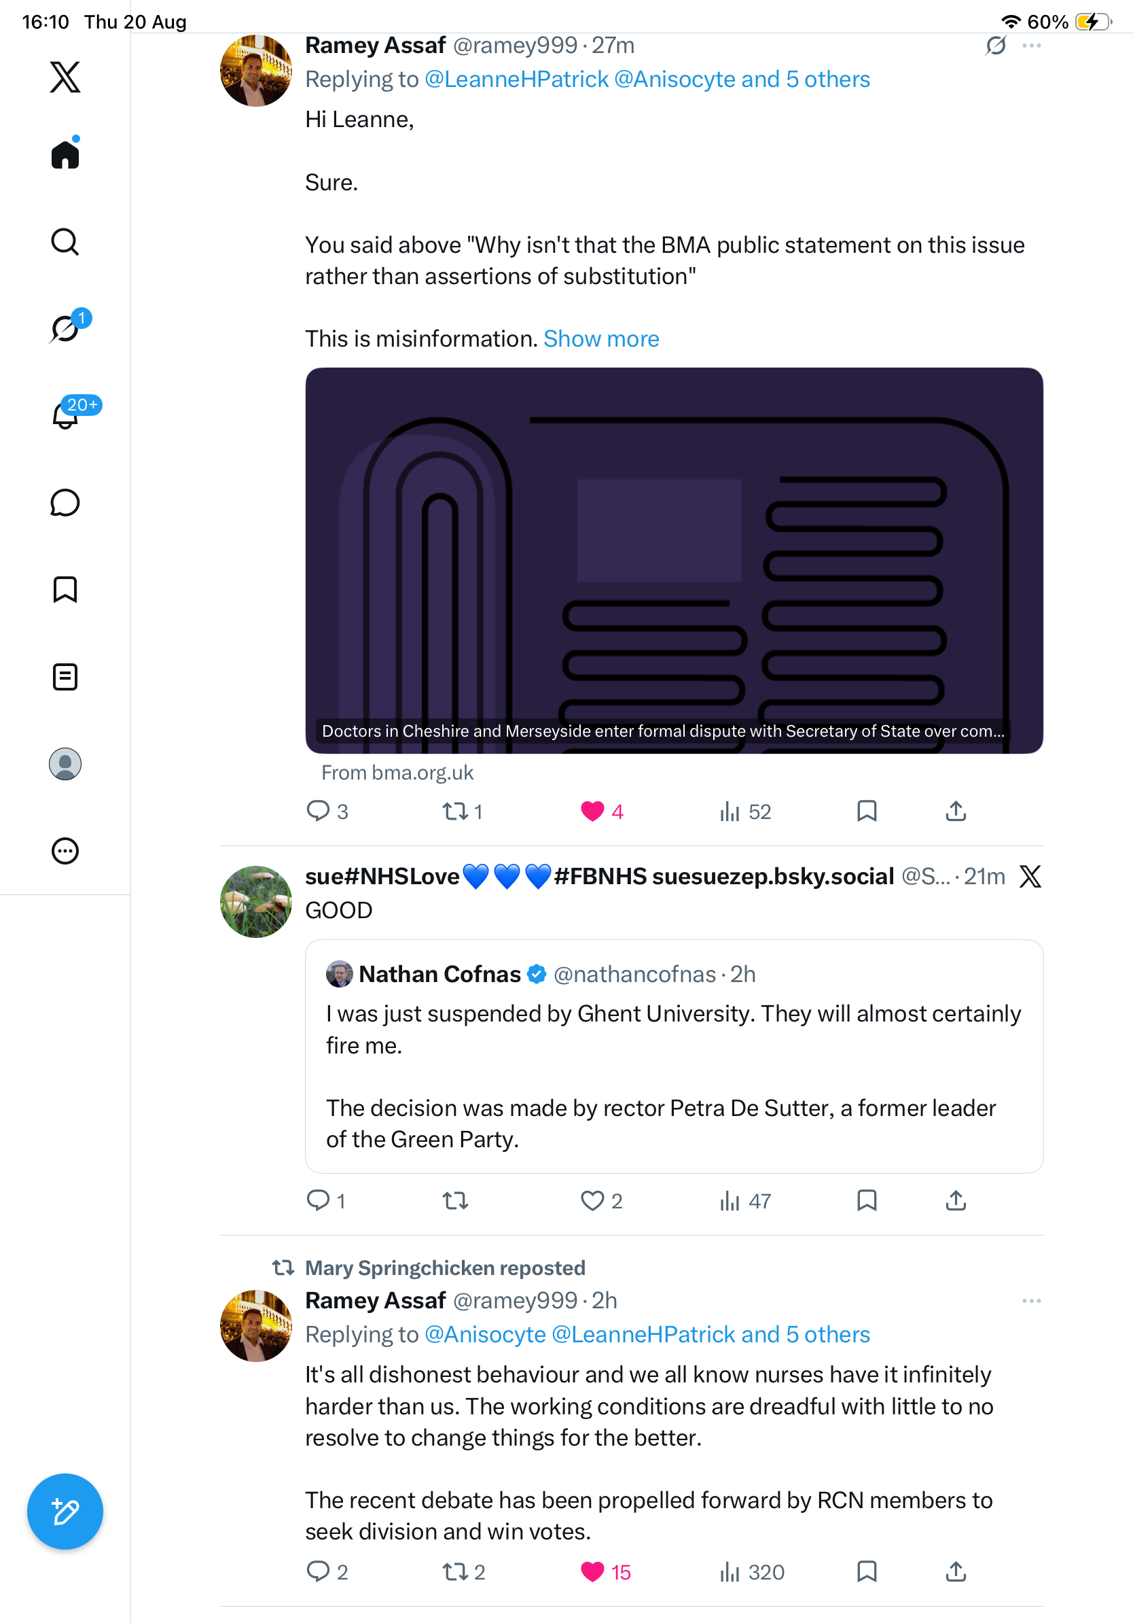This screenshot has width=1133, height=1623.
Task: Open More menu circle in sidebar
Action: pos(65,850)
